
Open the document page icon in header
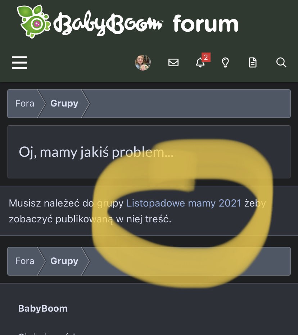coord(253,63)
